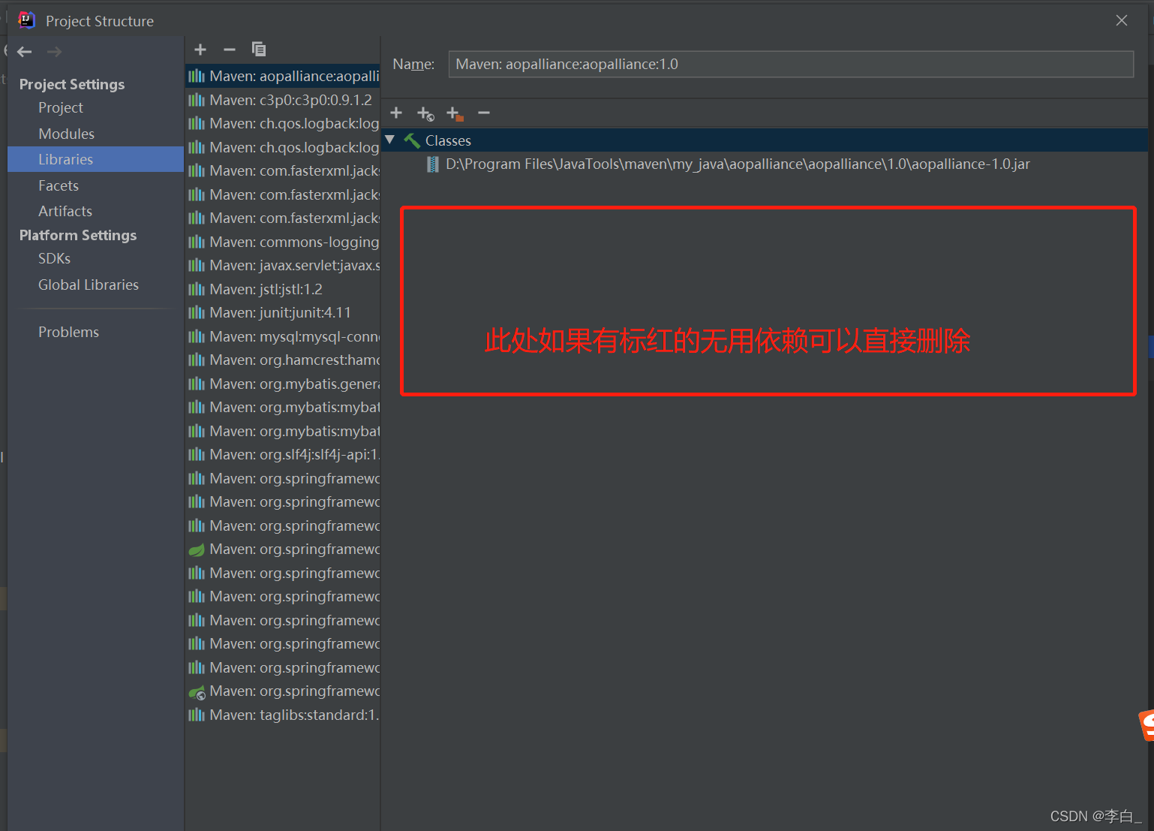The image size is (1154, 831).
Task: Click the IntelliJ logo in the title bar
Action: (26, 20)
